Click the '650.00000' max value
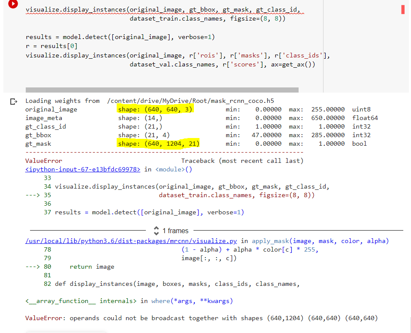Screen dimensions: 411x333 pos(328,118)
